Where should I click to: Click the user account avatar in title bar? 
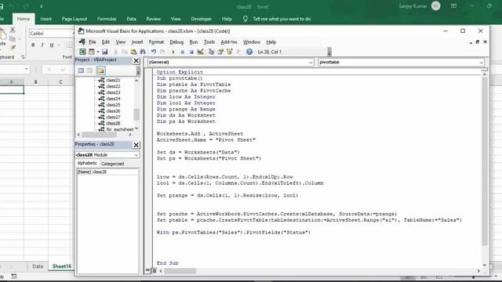[436, 6]
